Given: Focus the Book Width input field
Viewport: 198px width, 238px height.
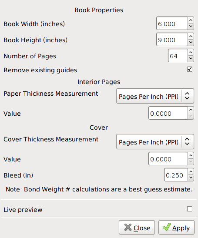Looking at the screenshot, I should (x=172, y=23).
